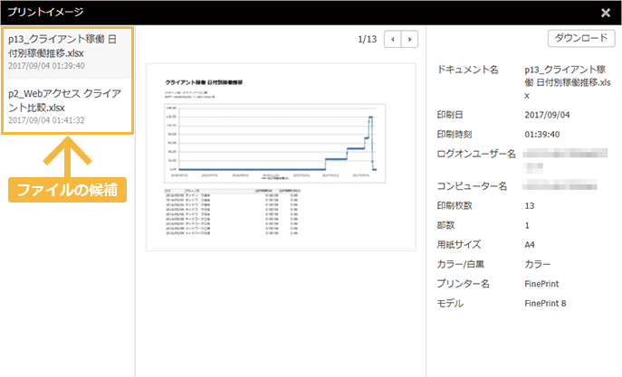Select the プリンター名 value FinePrint
622x377 pixels.
click(x=545, y=283)
